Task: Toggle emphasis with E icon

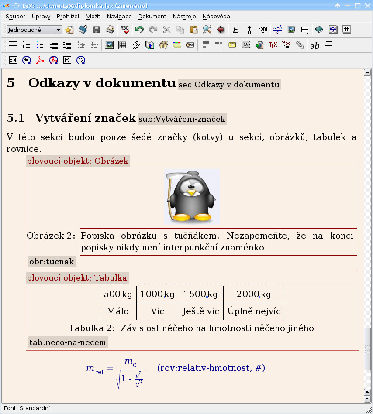Action: click(x=235, y=30)
